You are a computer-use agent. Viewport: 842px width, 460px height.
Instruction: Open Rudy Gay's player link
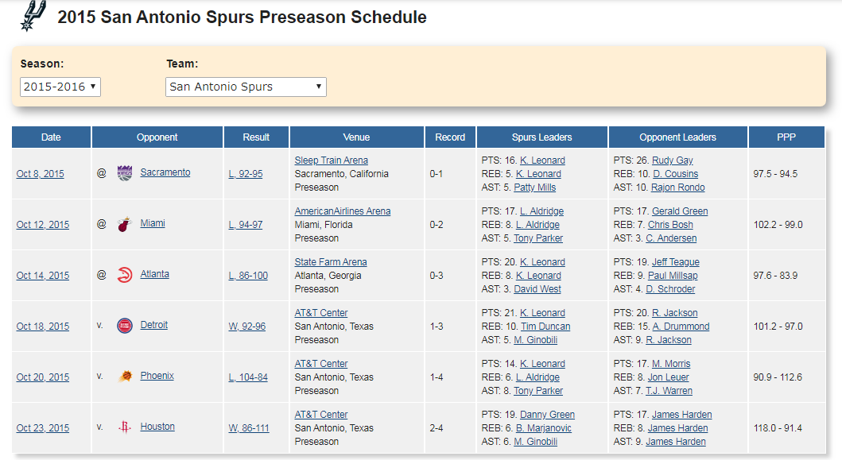[673, 160]
